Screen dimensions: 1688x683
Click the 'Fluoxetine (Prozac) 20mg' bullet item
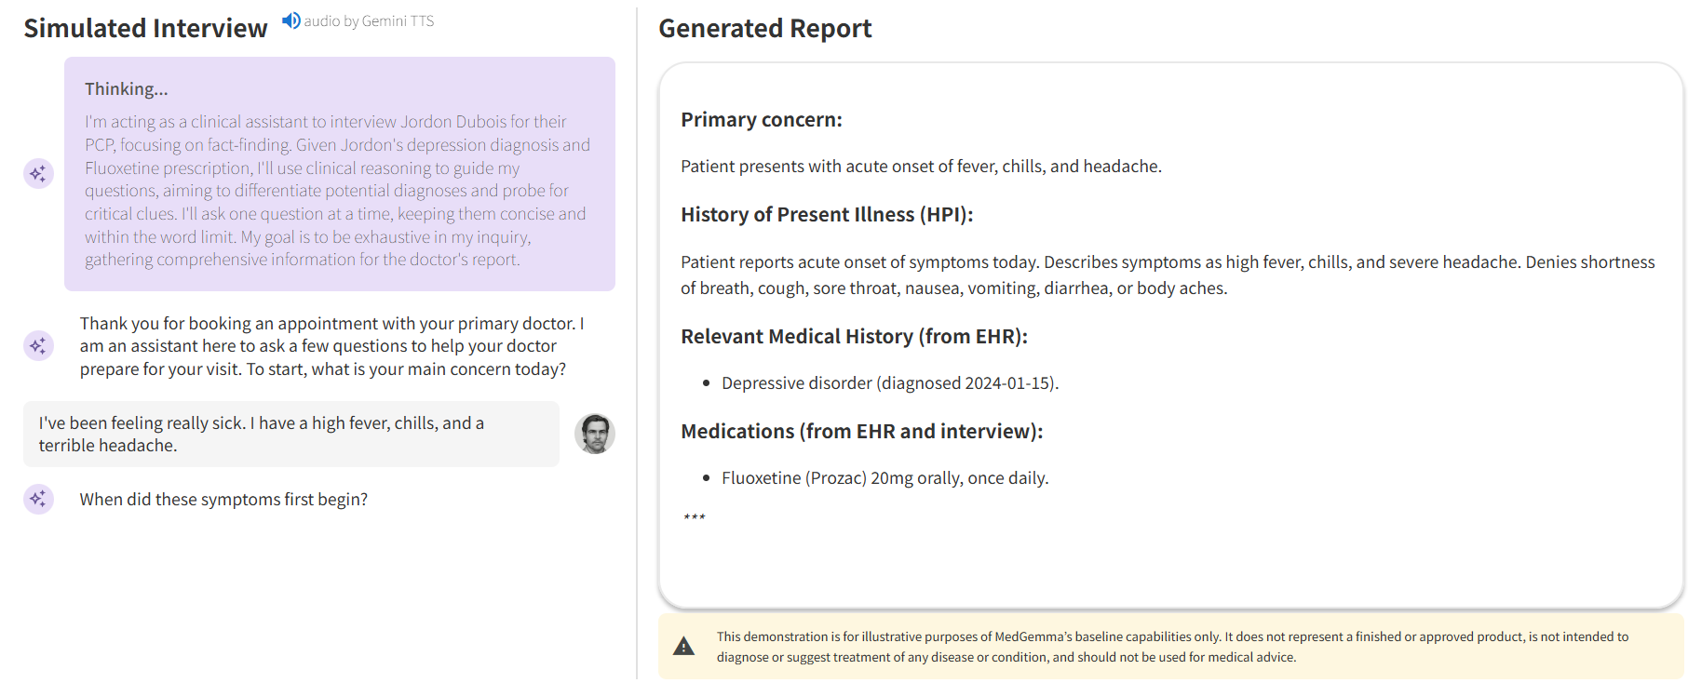885,478
